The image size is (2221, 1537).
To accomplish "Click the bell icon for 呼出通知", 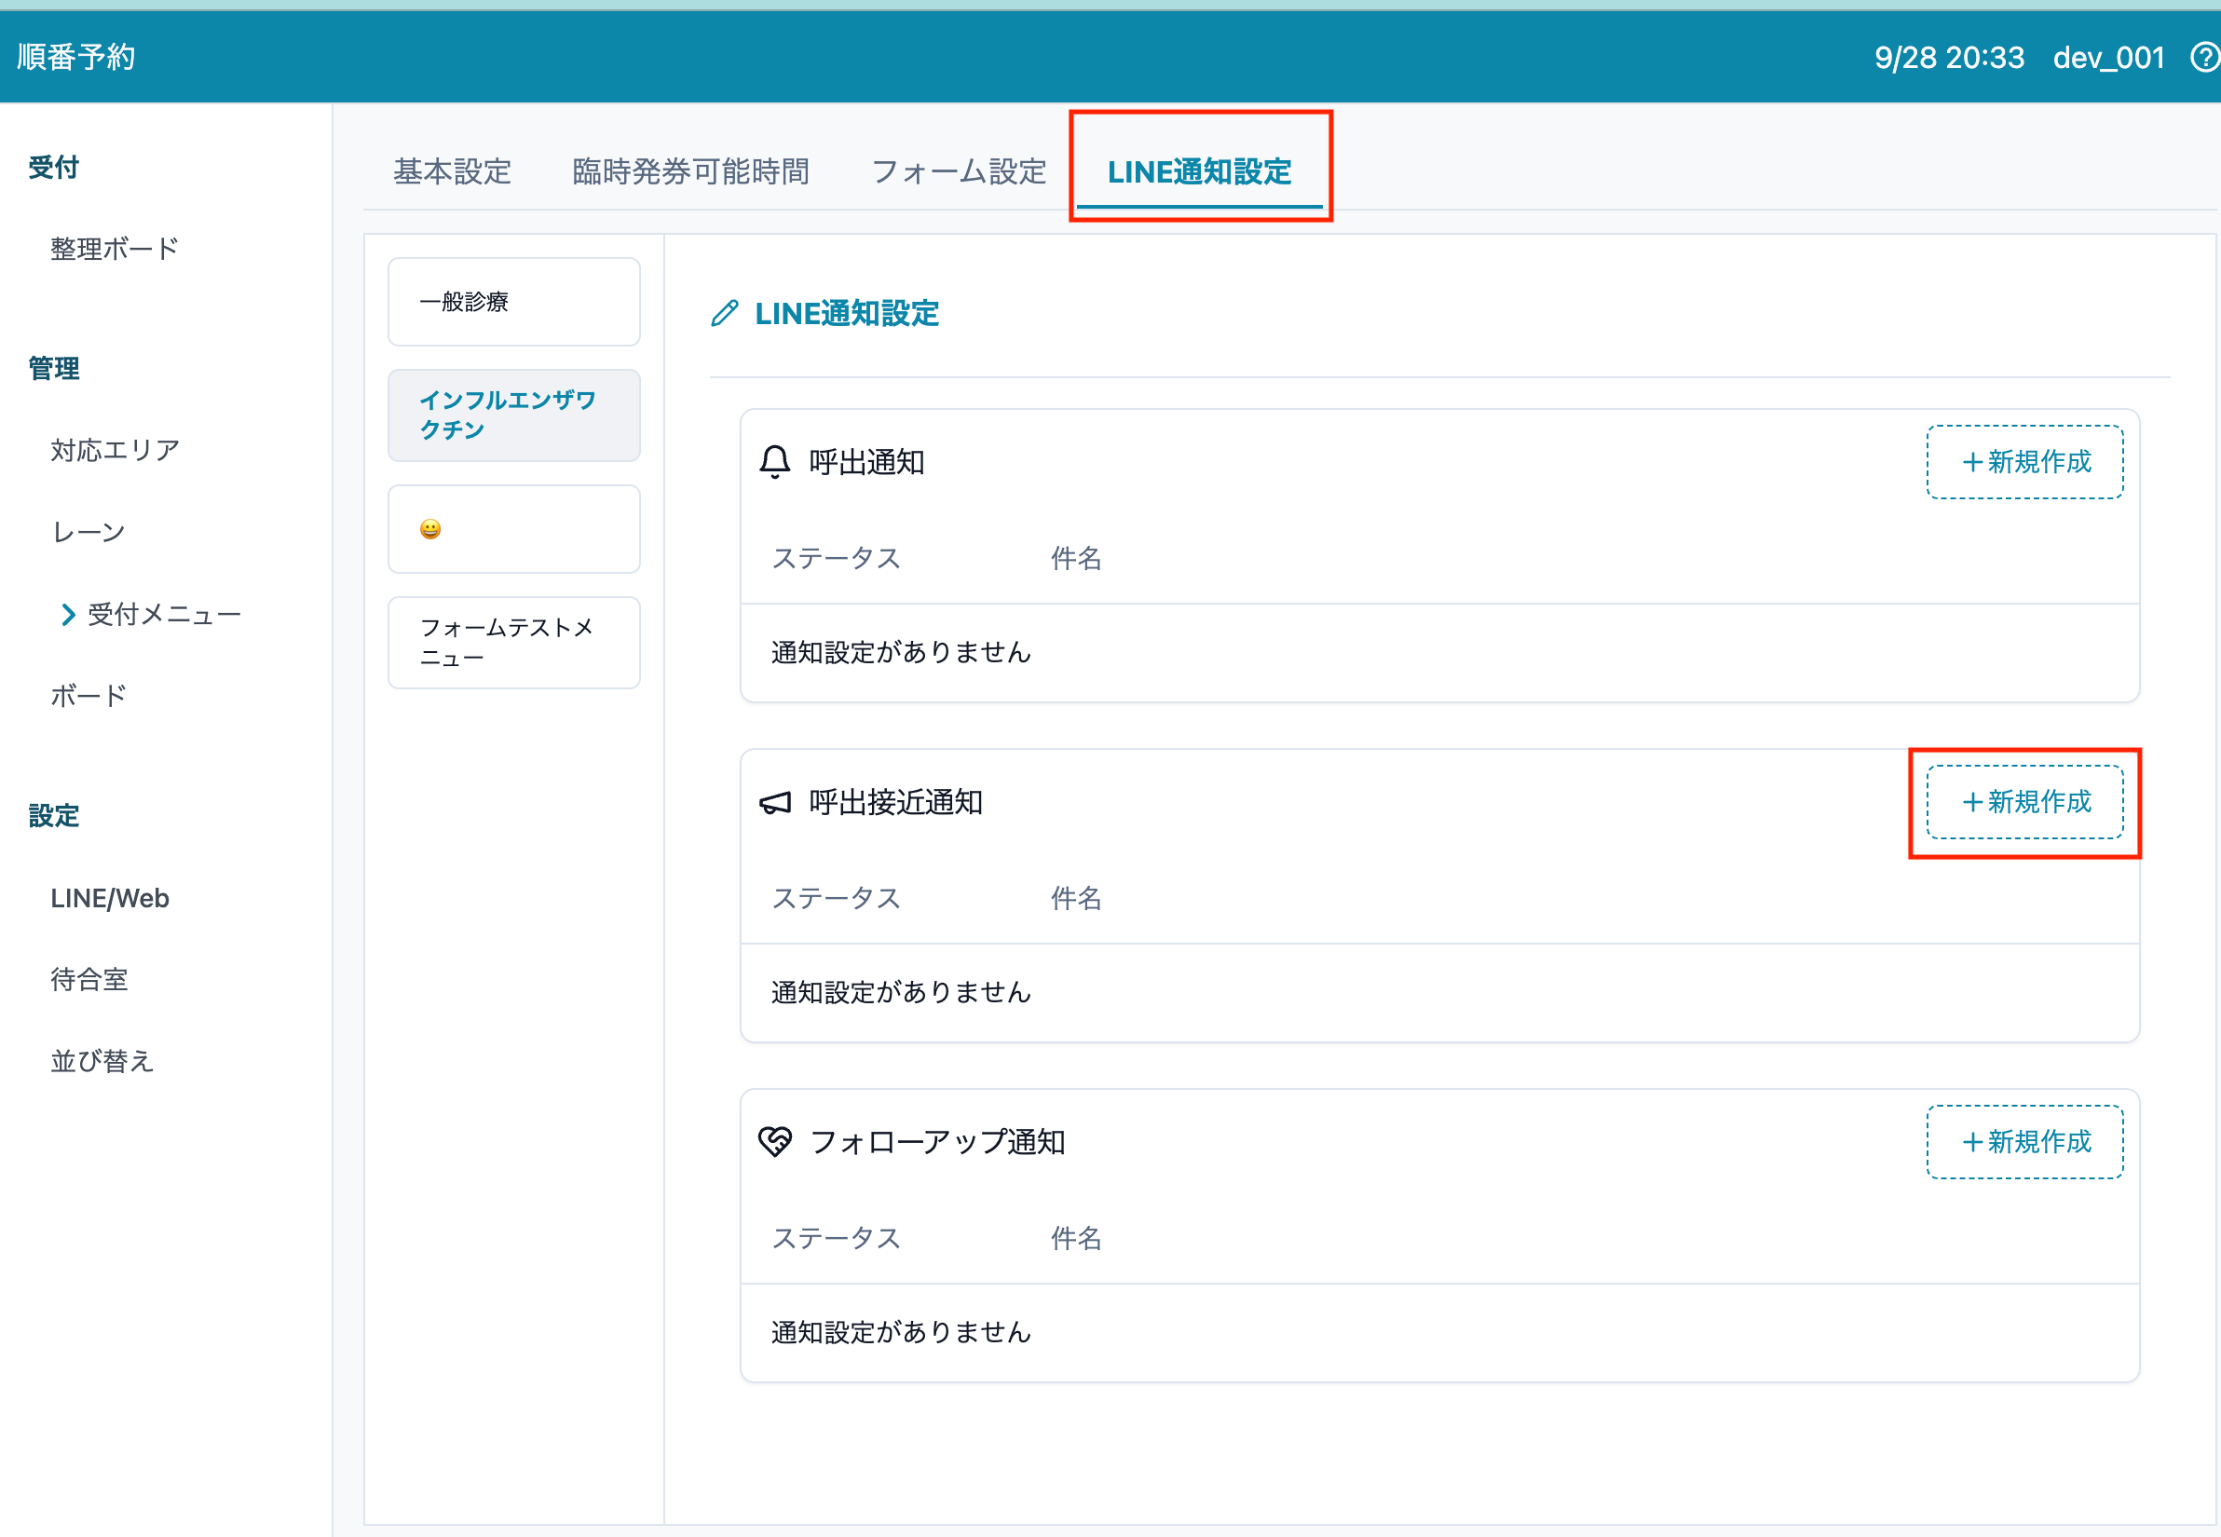I will point(774,462).
